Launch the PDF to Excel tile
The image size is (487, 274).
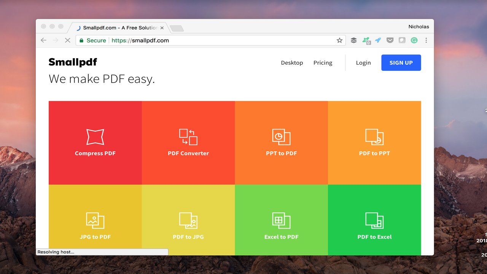(374, 220)
